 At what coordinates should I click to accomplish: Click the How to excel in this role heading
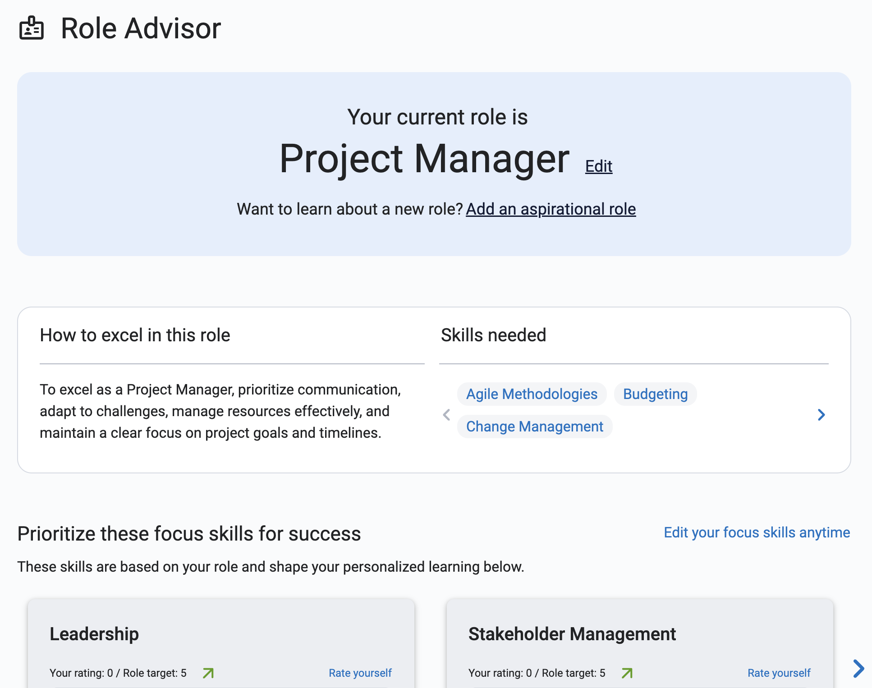135,335
